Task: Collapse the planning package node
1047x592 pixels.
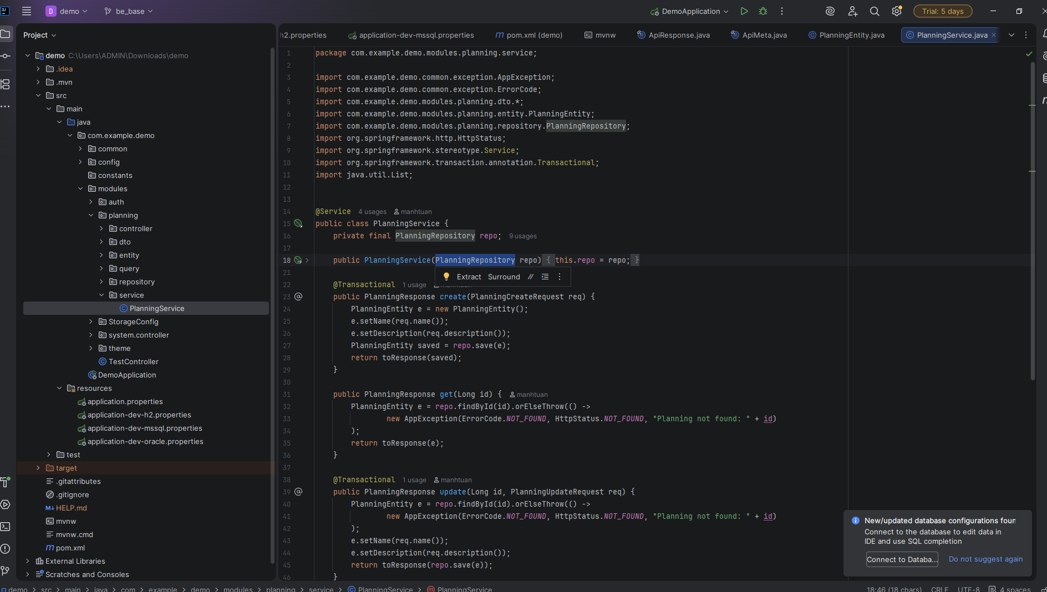Action: pos(91,215)
